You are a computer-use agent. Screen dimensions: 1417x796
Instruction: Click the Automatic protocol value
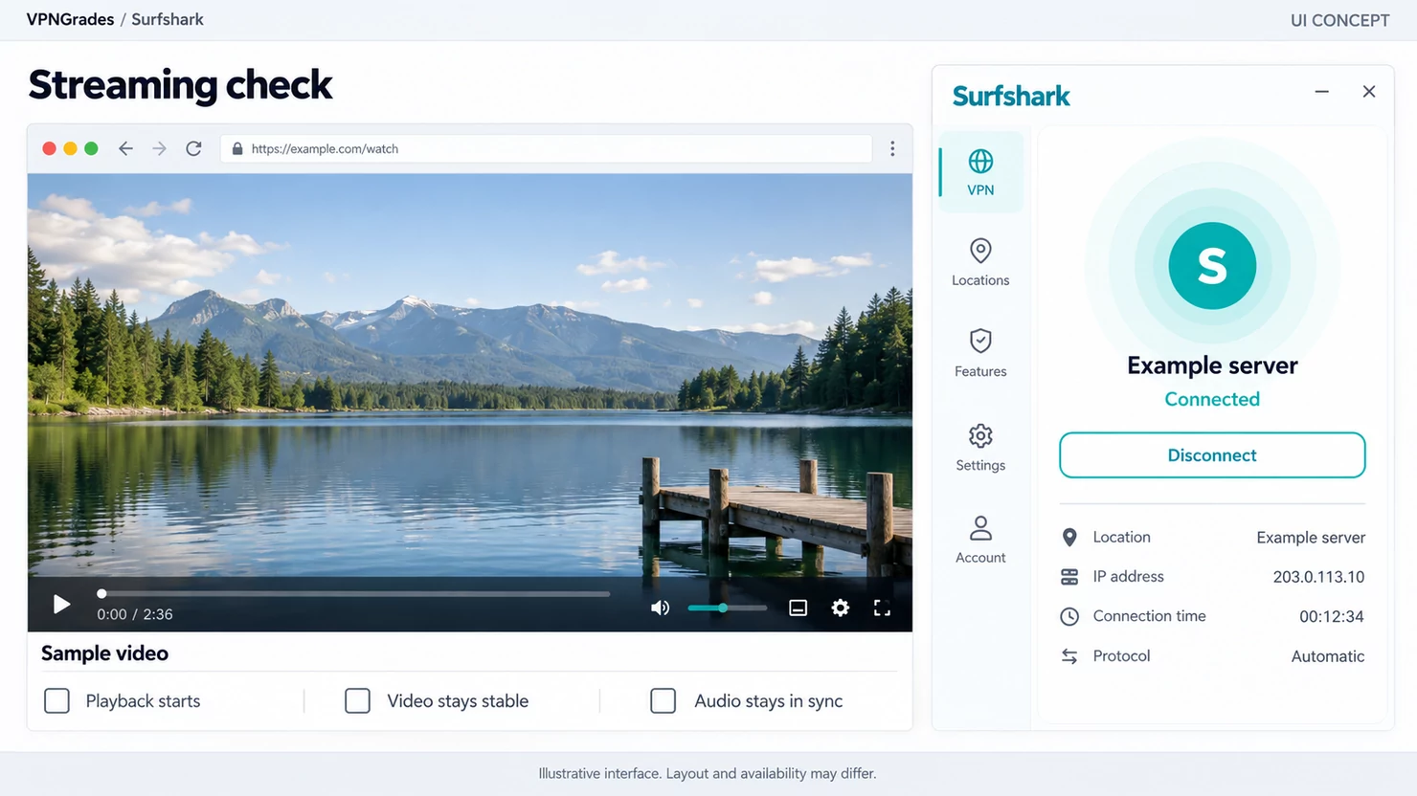tap(1328, 656)
